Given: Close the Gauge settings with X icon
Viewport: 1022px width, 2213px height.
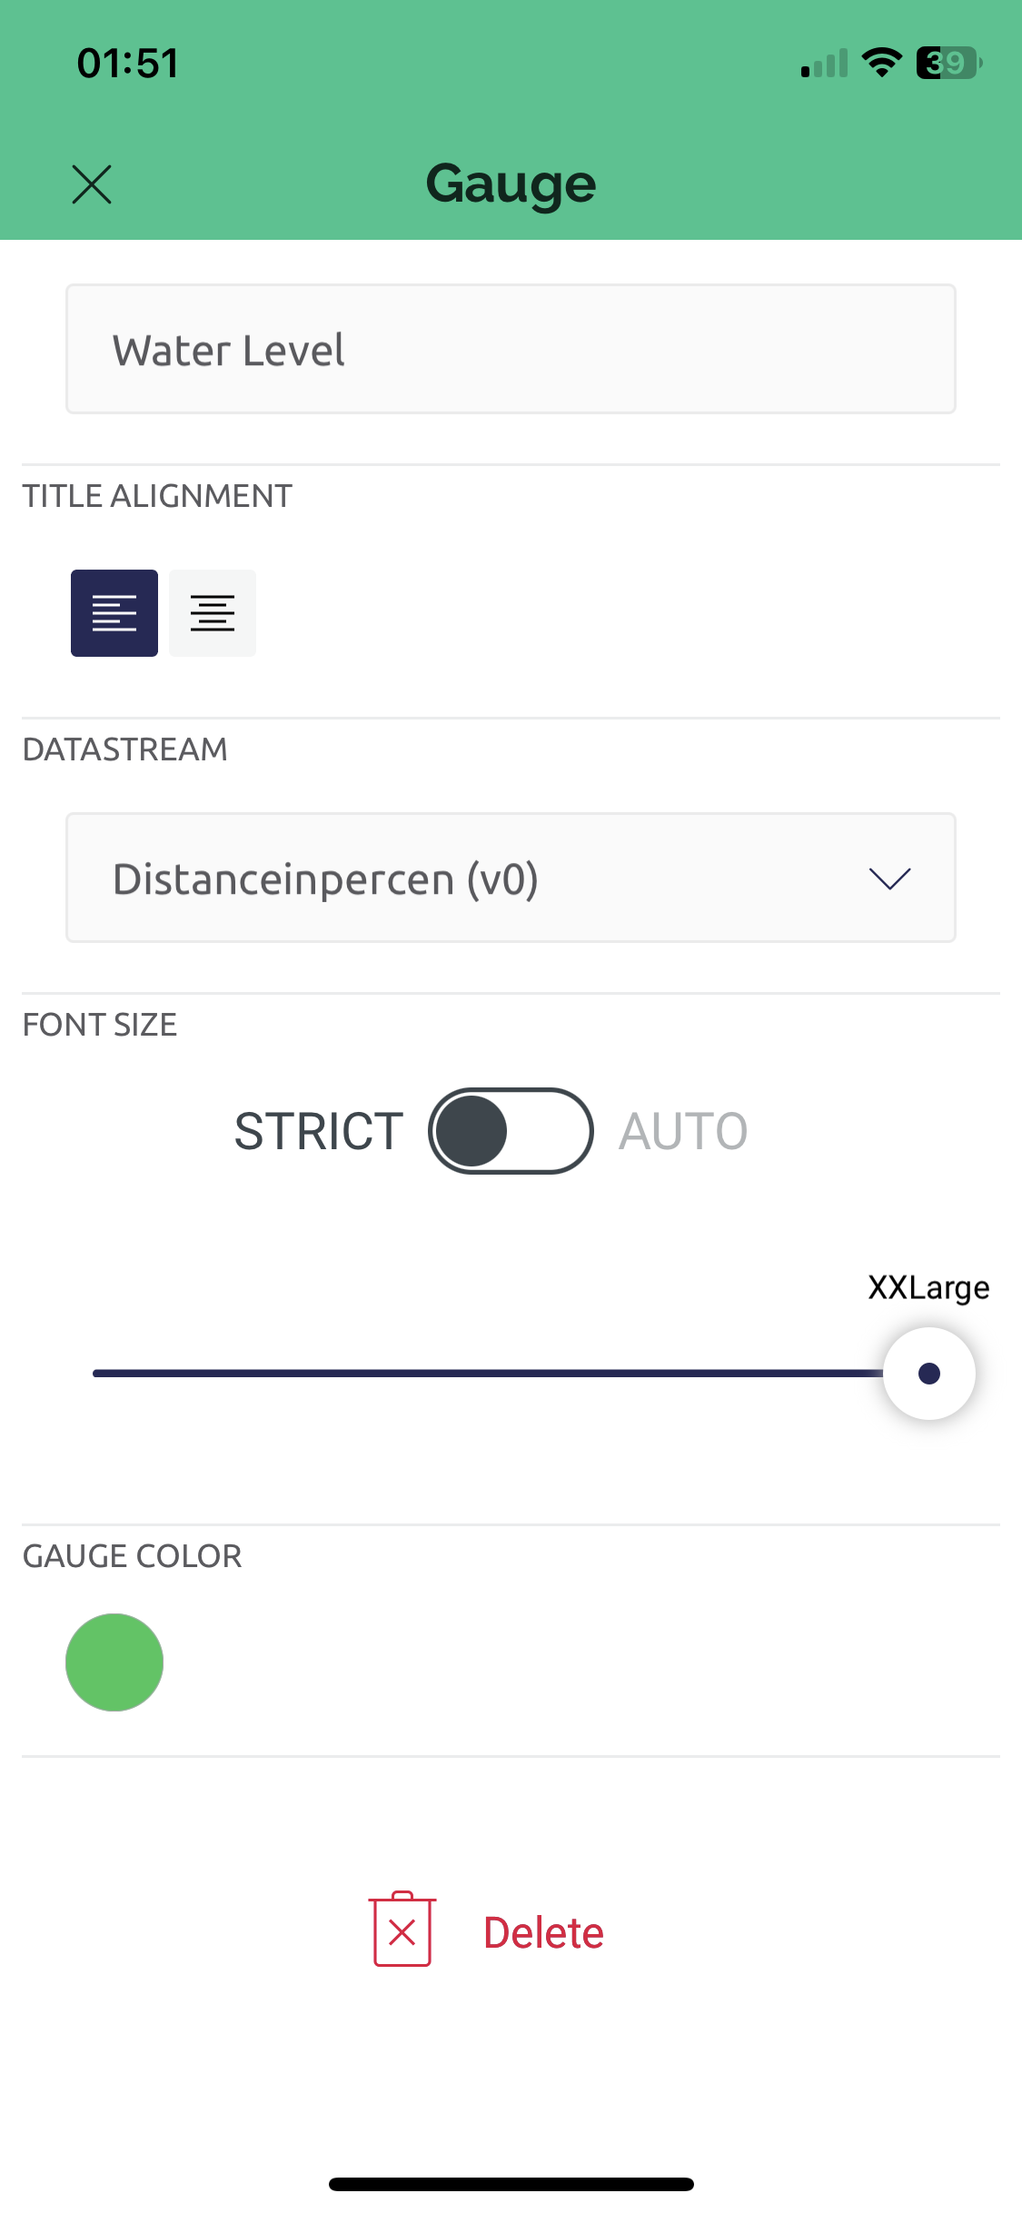Looking at the screenshot, I should [92, 184].
